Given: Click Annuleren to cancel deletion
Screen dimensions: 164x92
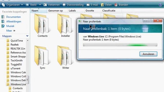Looking at the screenshot, I should click(148, 54).
